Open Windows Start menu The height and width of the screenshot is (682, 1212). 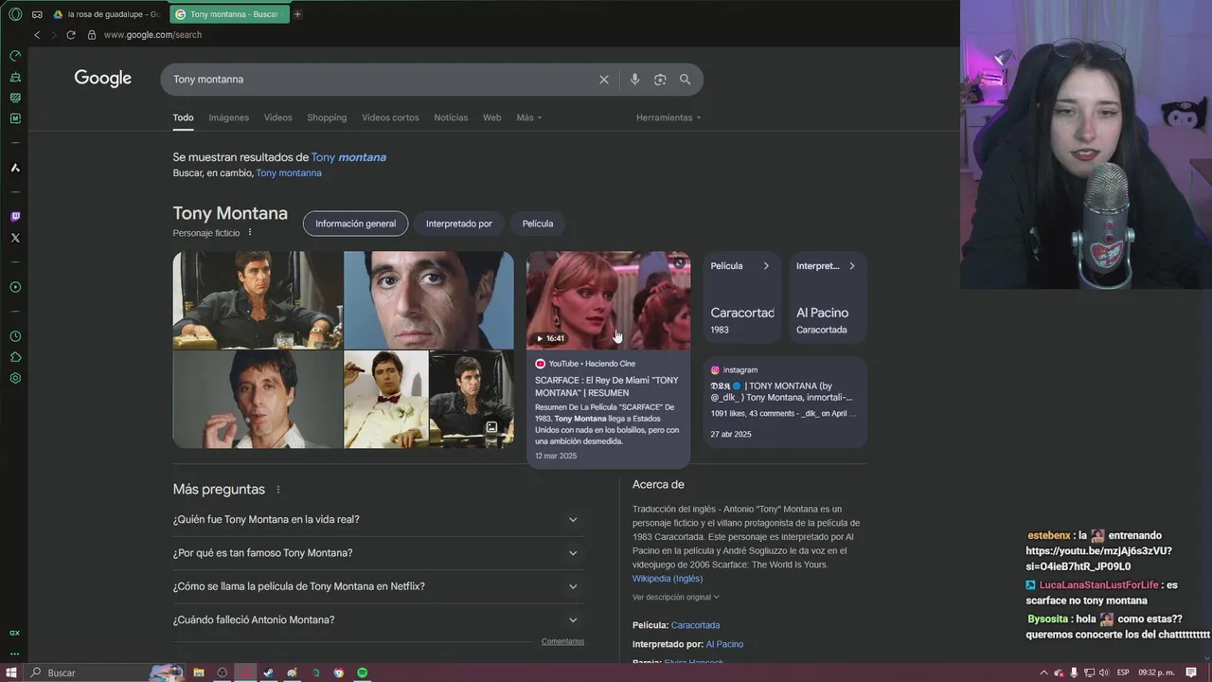(x=11, y=673)
